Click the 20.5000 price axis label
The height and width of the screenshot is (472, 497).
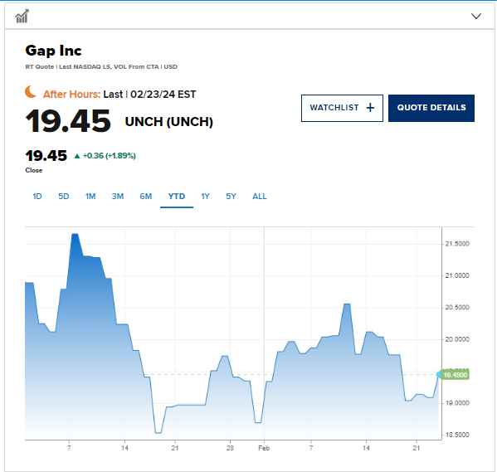point(457,307)
